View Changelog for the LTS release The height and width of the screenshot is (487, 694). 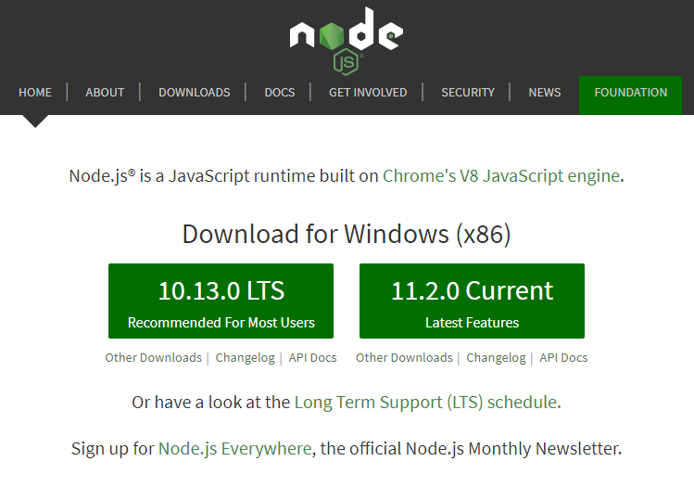tap(245, 358)
